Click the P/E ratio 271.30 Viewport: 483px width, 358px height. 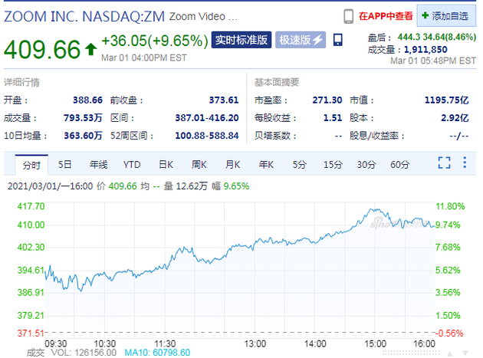[x=327, y=100]
